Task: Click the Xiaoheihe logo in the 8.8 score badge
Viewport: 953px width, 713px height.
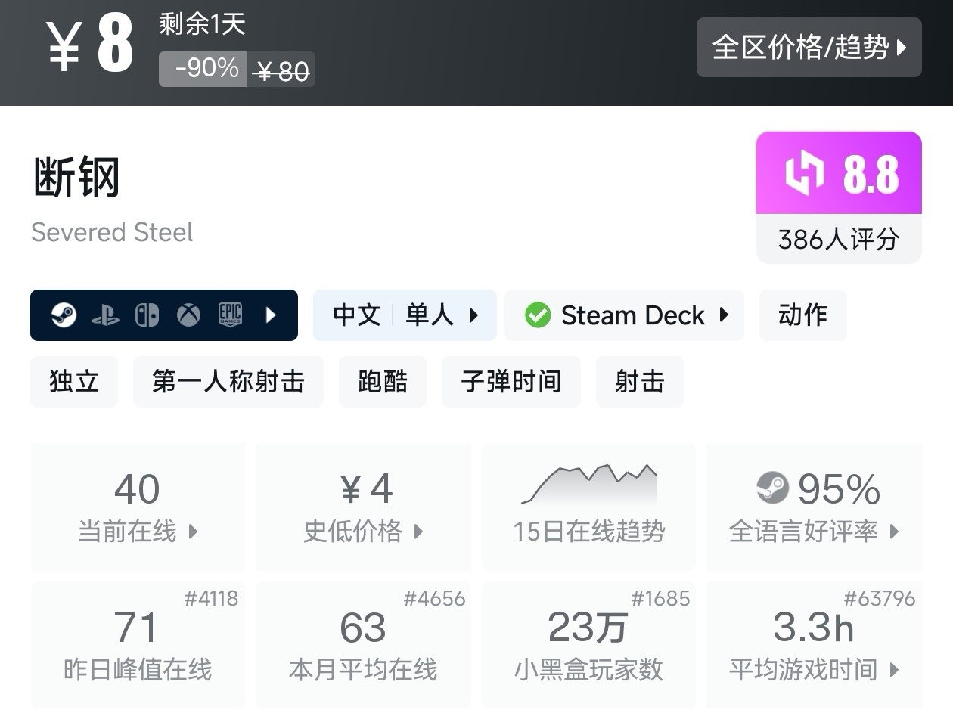Action: (804, 173)
